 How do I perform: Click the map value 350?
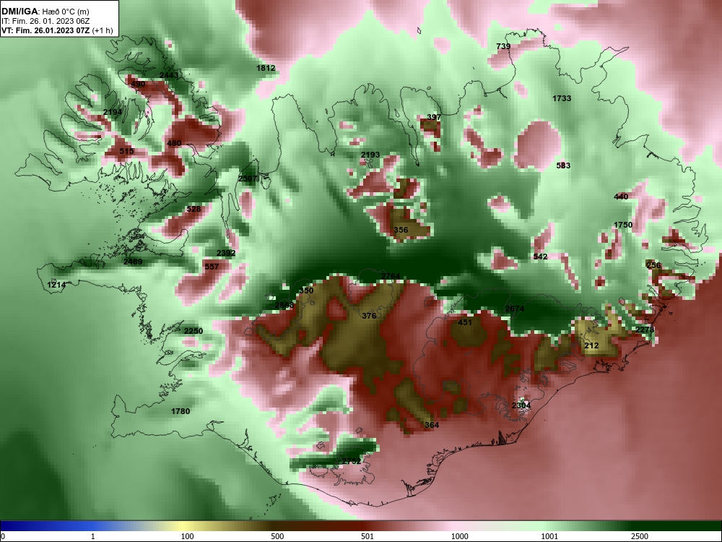click(306, 291)
